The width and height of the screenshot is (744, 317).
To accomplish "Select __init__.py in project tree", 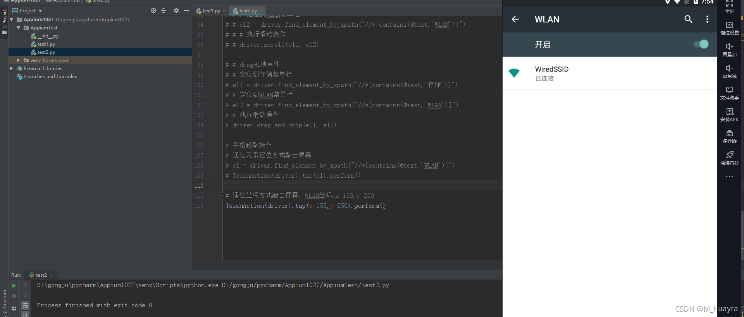I will [45, 36].
